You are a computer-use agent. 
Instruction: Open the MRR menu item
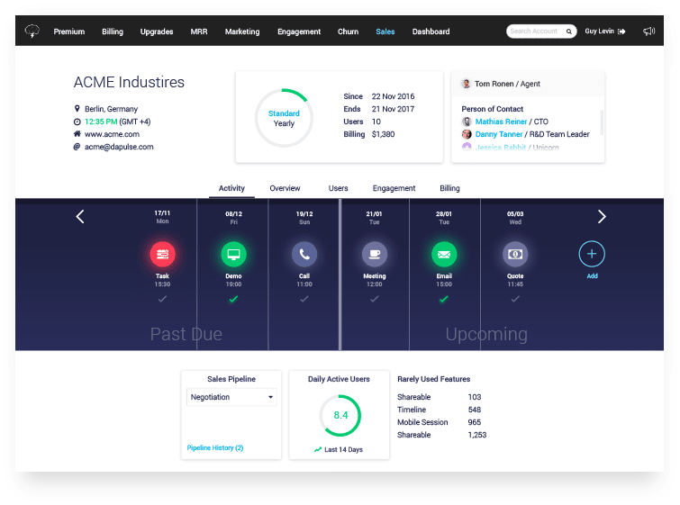point(199,32)
